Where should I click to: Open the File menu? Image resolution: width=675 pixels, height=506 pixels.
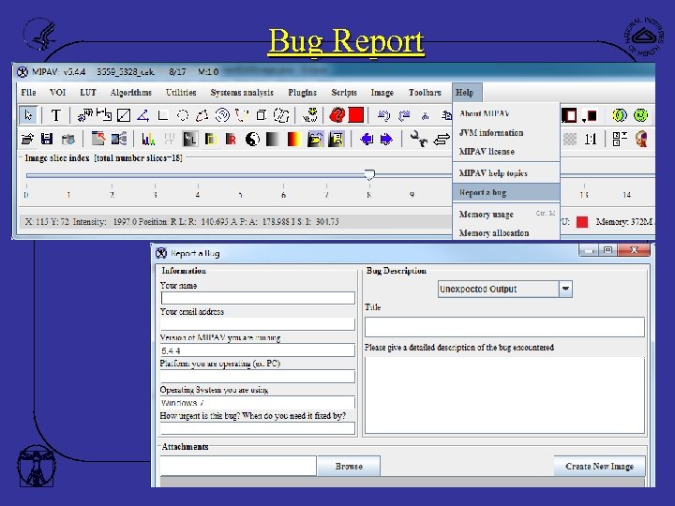tap(28, 93)
